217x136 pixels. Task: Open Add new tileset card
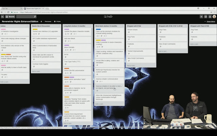pyautogui.click(x=78, y=40)
